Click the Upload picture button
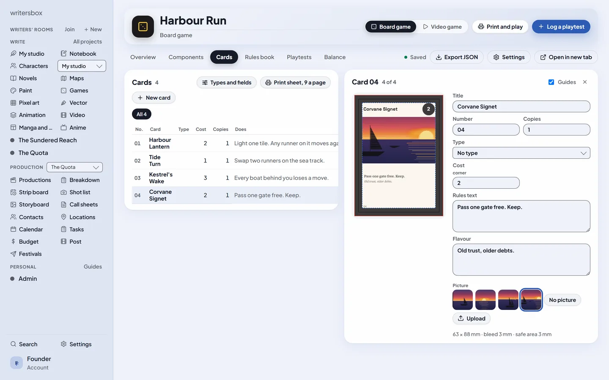 pos(472,318)
